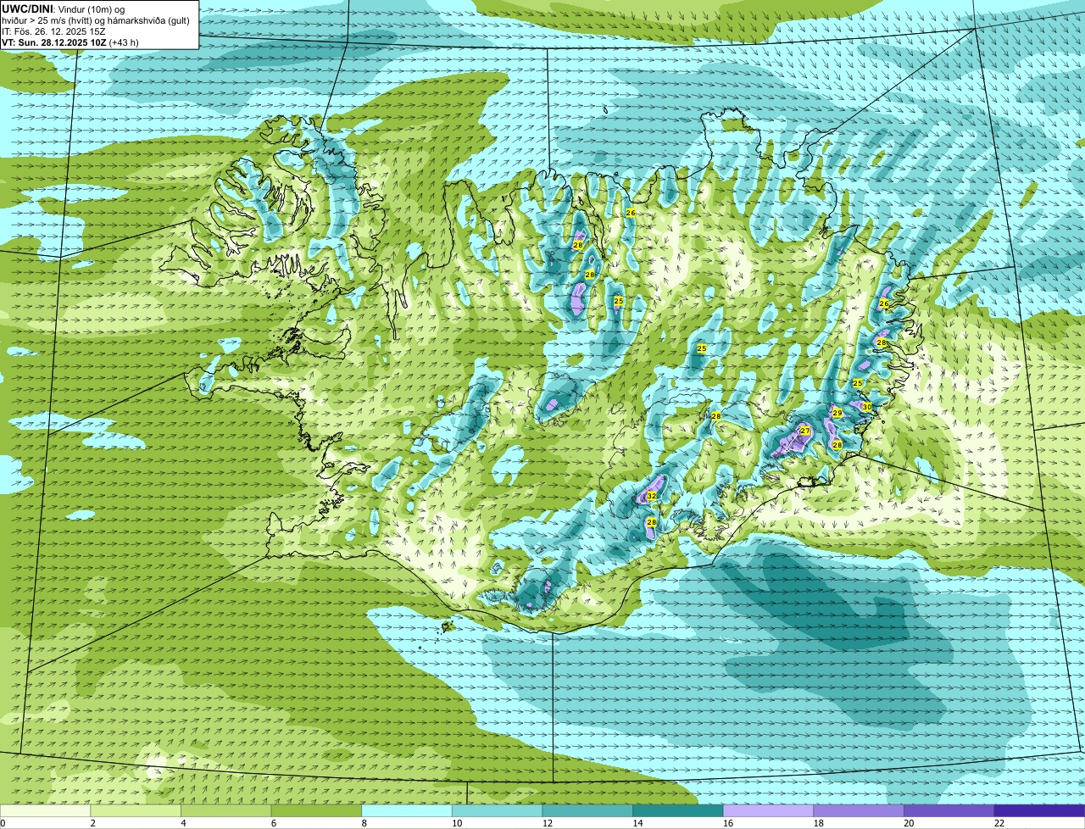
Task: Pick the 12–14 m/s teal legend swatch
Action: pos(587,810)
